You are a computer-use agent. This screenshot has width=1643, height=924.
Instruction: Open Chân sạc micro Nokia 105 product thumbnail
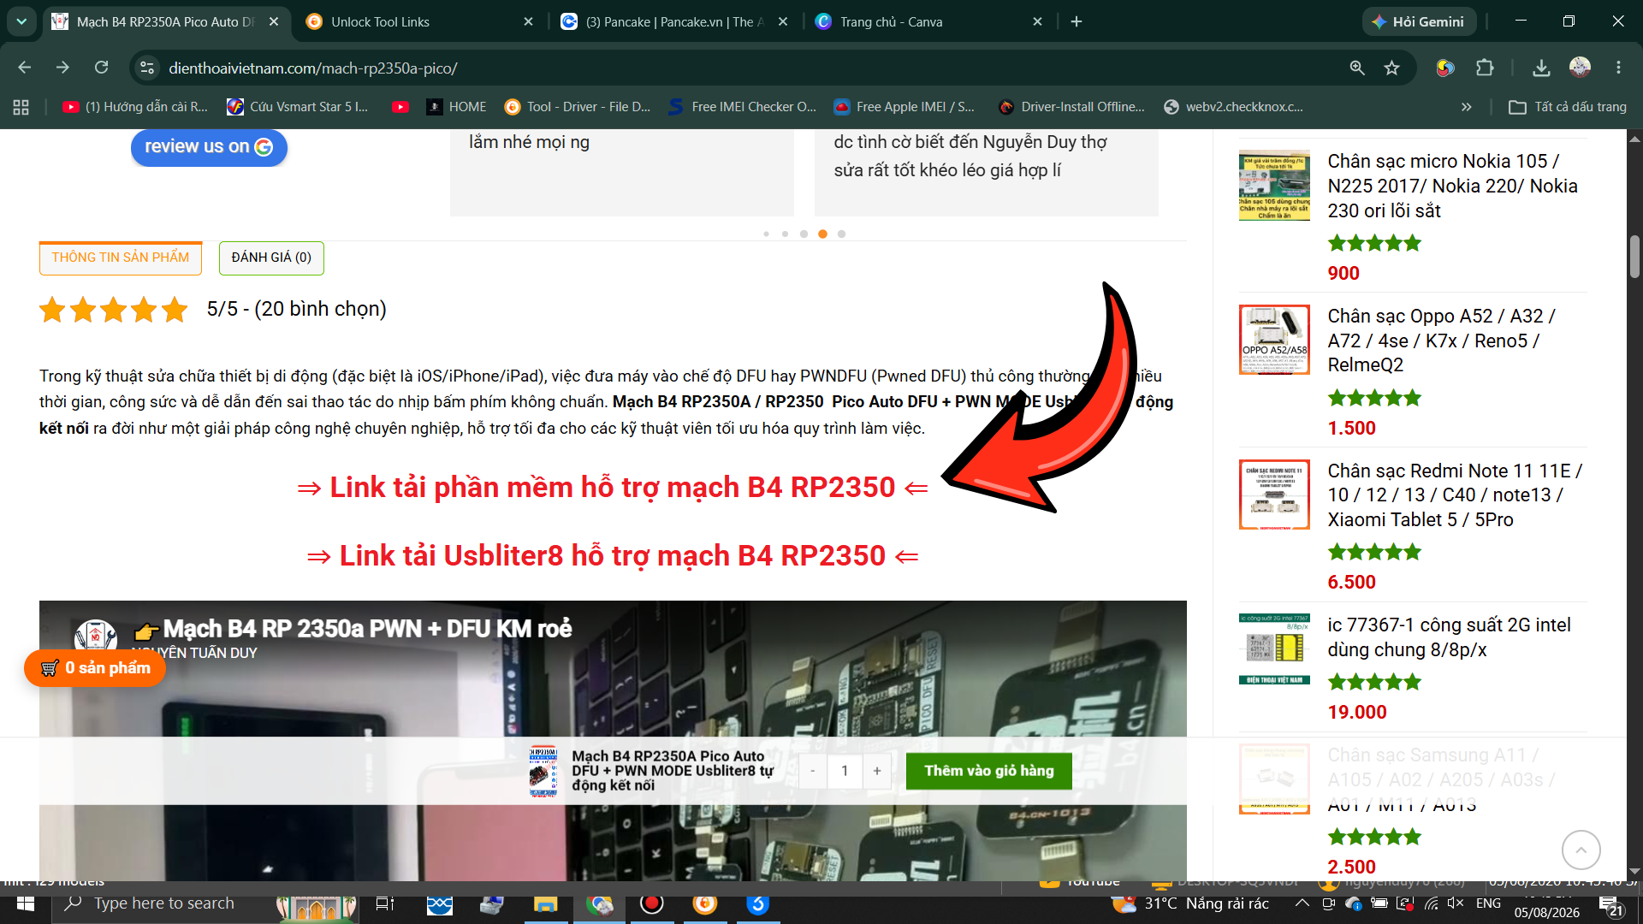tap(1274, 185)
